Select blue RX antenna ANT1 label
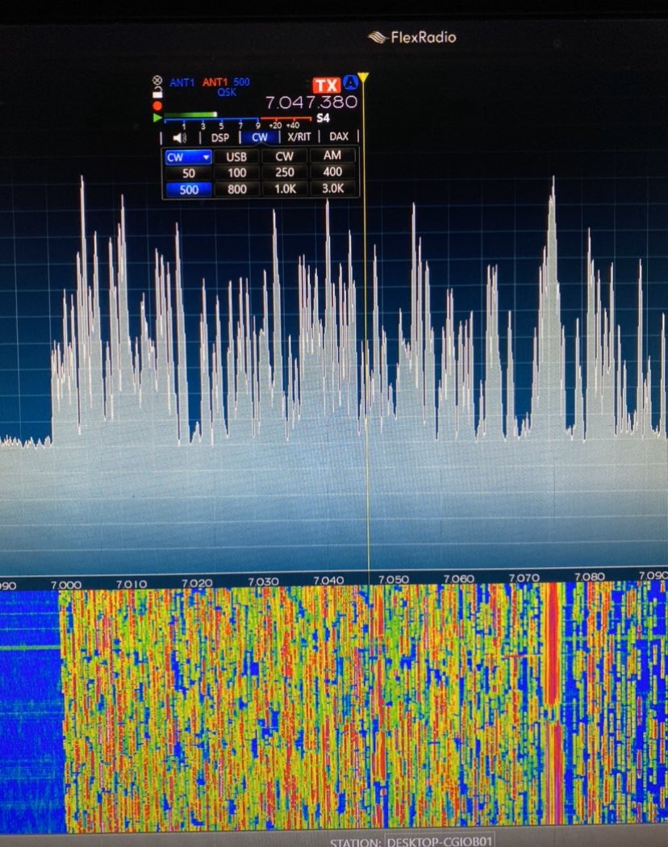Screen dimensions: 668x847 [182, 82]
